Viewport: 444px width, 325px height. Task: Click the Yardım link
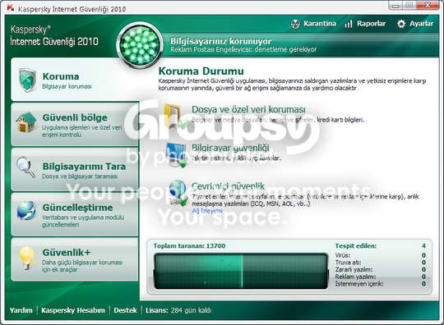pos(21,310)
